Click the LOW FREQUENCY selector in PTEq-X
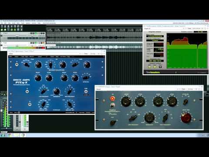Screen dimensions: 209x157 [44, 91]
